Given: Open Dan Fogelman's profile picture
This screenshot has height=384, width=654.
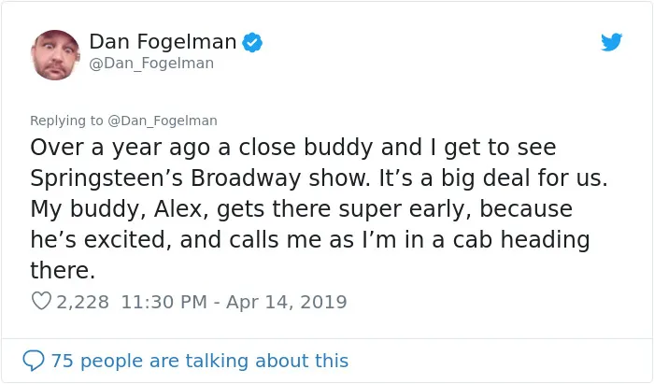Looking at the screenshot, I should (55, 54).
